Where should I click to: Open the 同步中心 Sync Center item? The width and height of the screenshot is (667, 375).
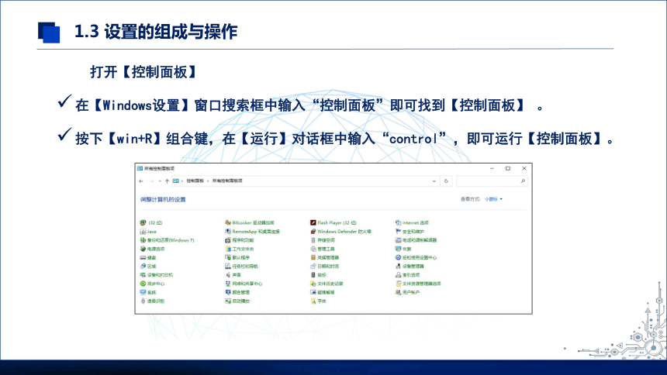(152, 284)
